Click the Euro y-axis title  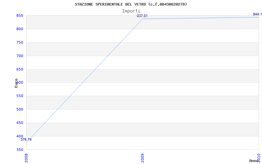click(16, 83)
